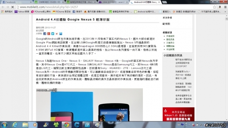Share article via Weibo icon

click(x=57, y=34)
